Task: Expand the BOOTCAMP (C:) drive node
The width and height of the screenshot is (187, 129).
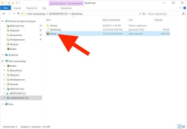Action: pyautogui.click(x=4, y=93)
